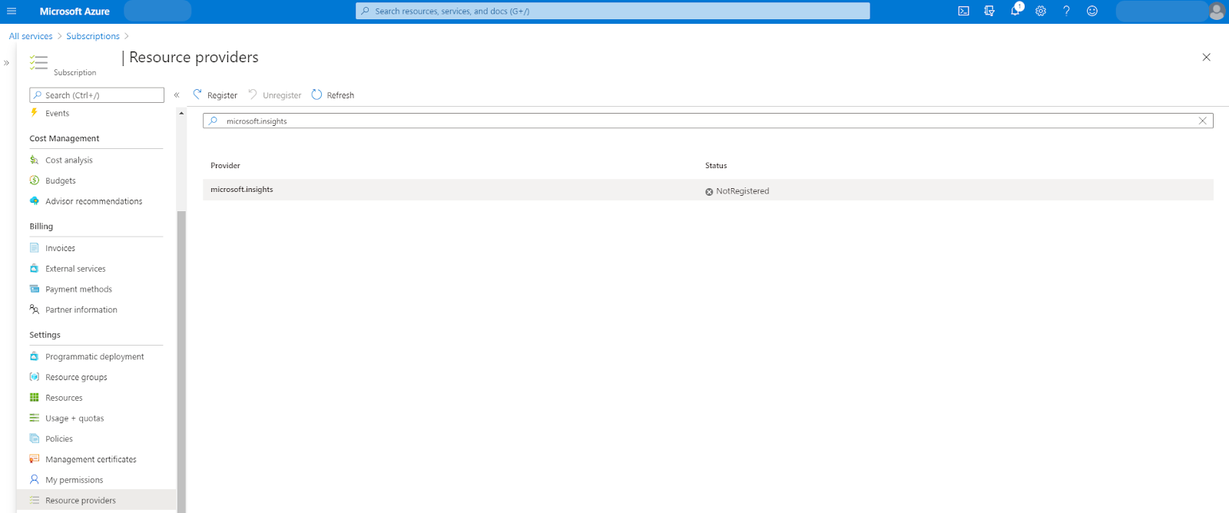Open portal settings gear
Viewport: 1229px width, 513px height.
point(1041,11)
